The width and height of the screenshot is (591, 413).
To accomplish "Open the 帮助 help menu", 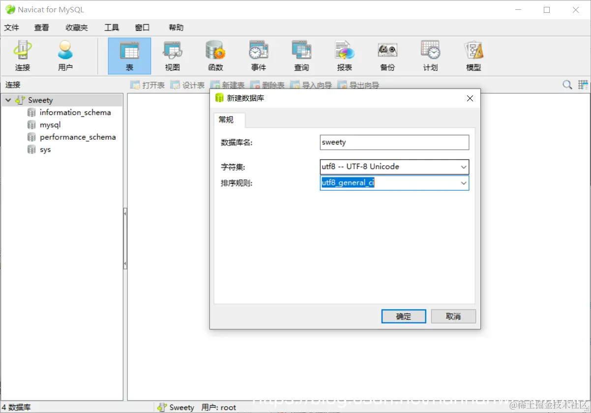I will click(x=176, y=28).
